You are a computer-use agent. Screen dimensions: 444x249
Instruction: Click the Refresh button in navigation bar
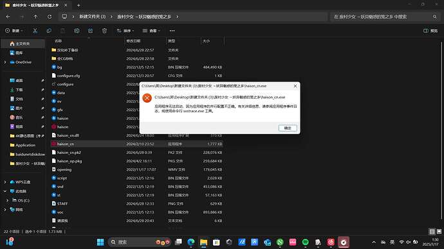(50, 17)
